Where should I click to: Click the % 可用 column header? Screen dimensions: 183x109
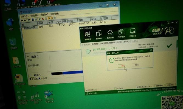pos(105,18)
